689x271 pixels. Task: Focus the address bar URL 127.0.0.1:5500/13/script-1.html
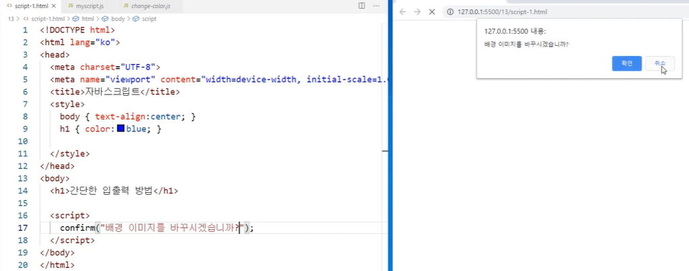(x=502, y=12)
